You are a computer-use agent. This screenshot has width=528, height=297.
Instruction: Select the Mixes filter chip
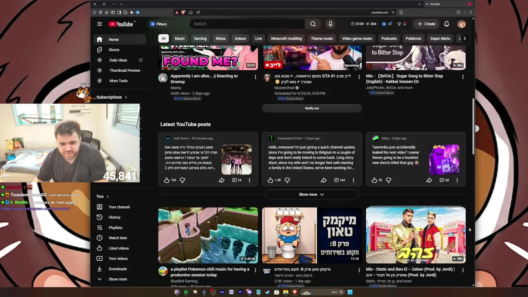tap(221, 38)
